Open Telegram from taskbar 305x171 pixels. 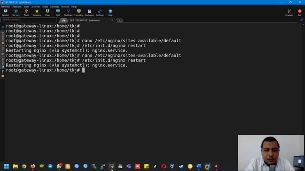51,166
